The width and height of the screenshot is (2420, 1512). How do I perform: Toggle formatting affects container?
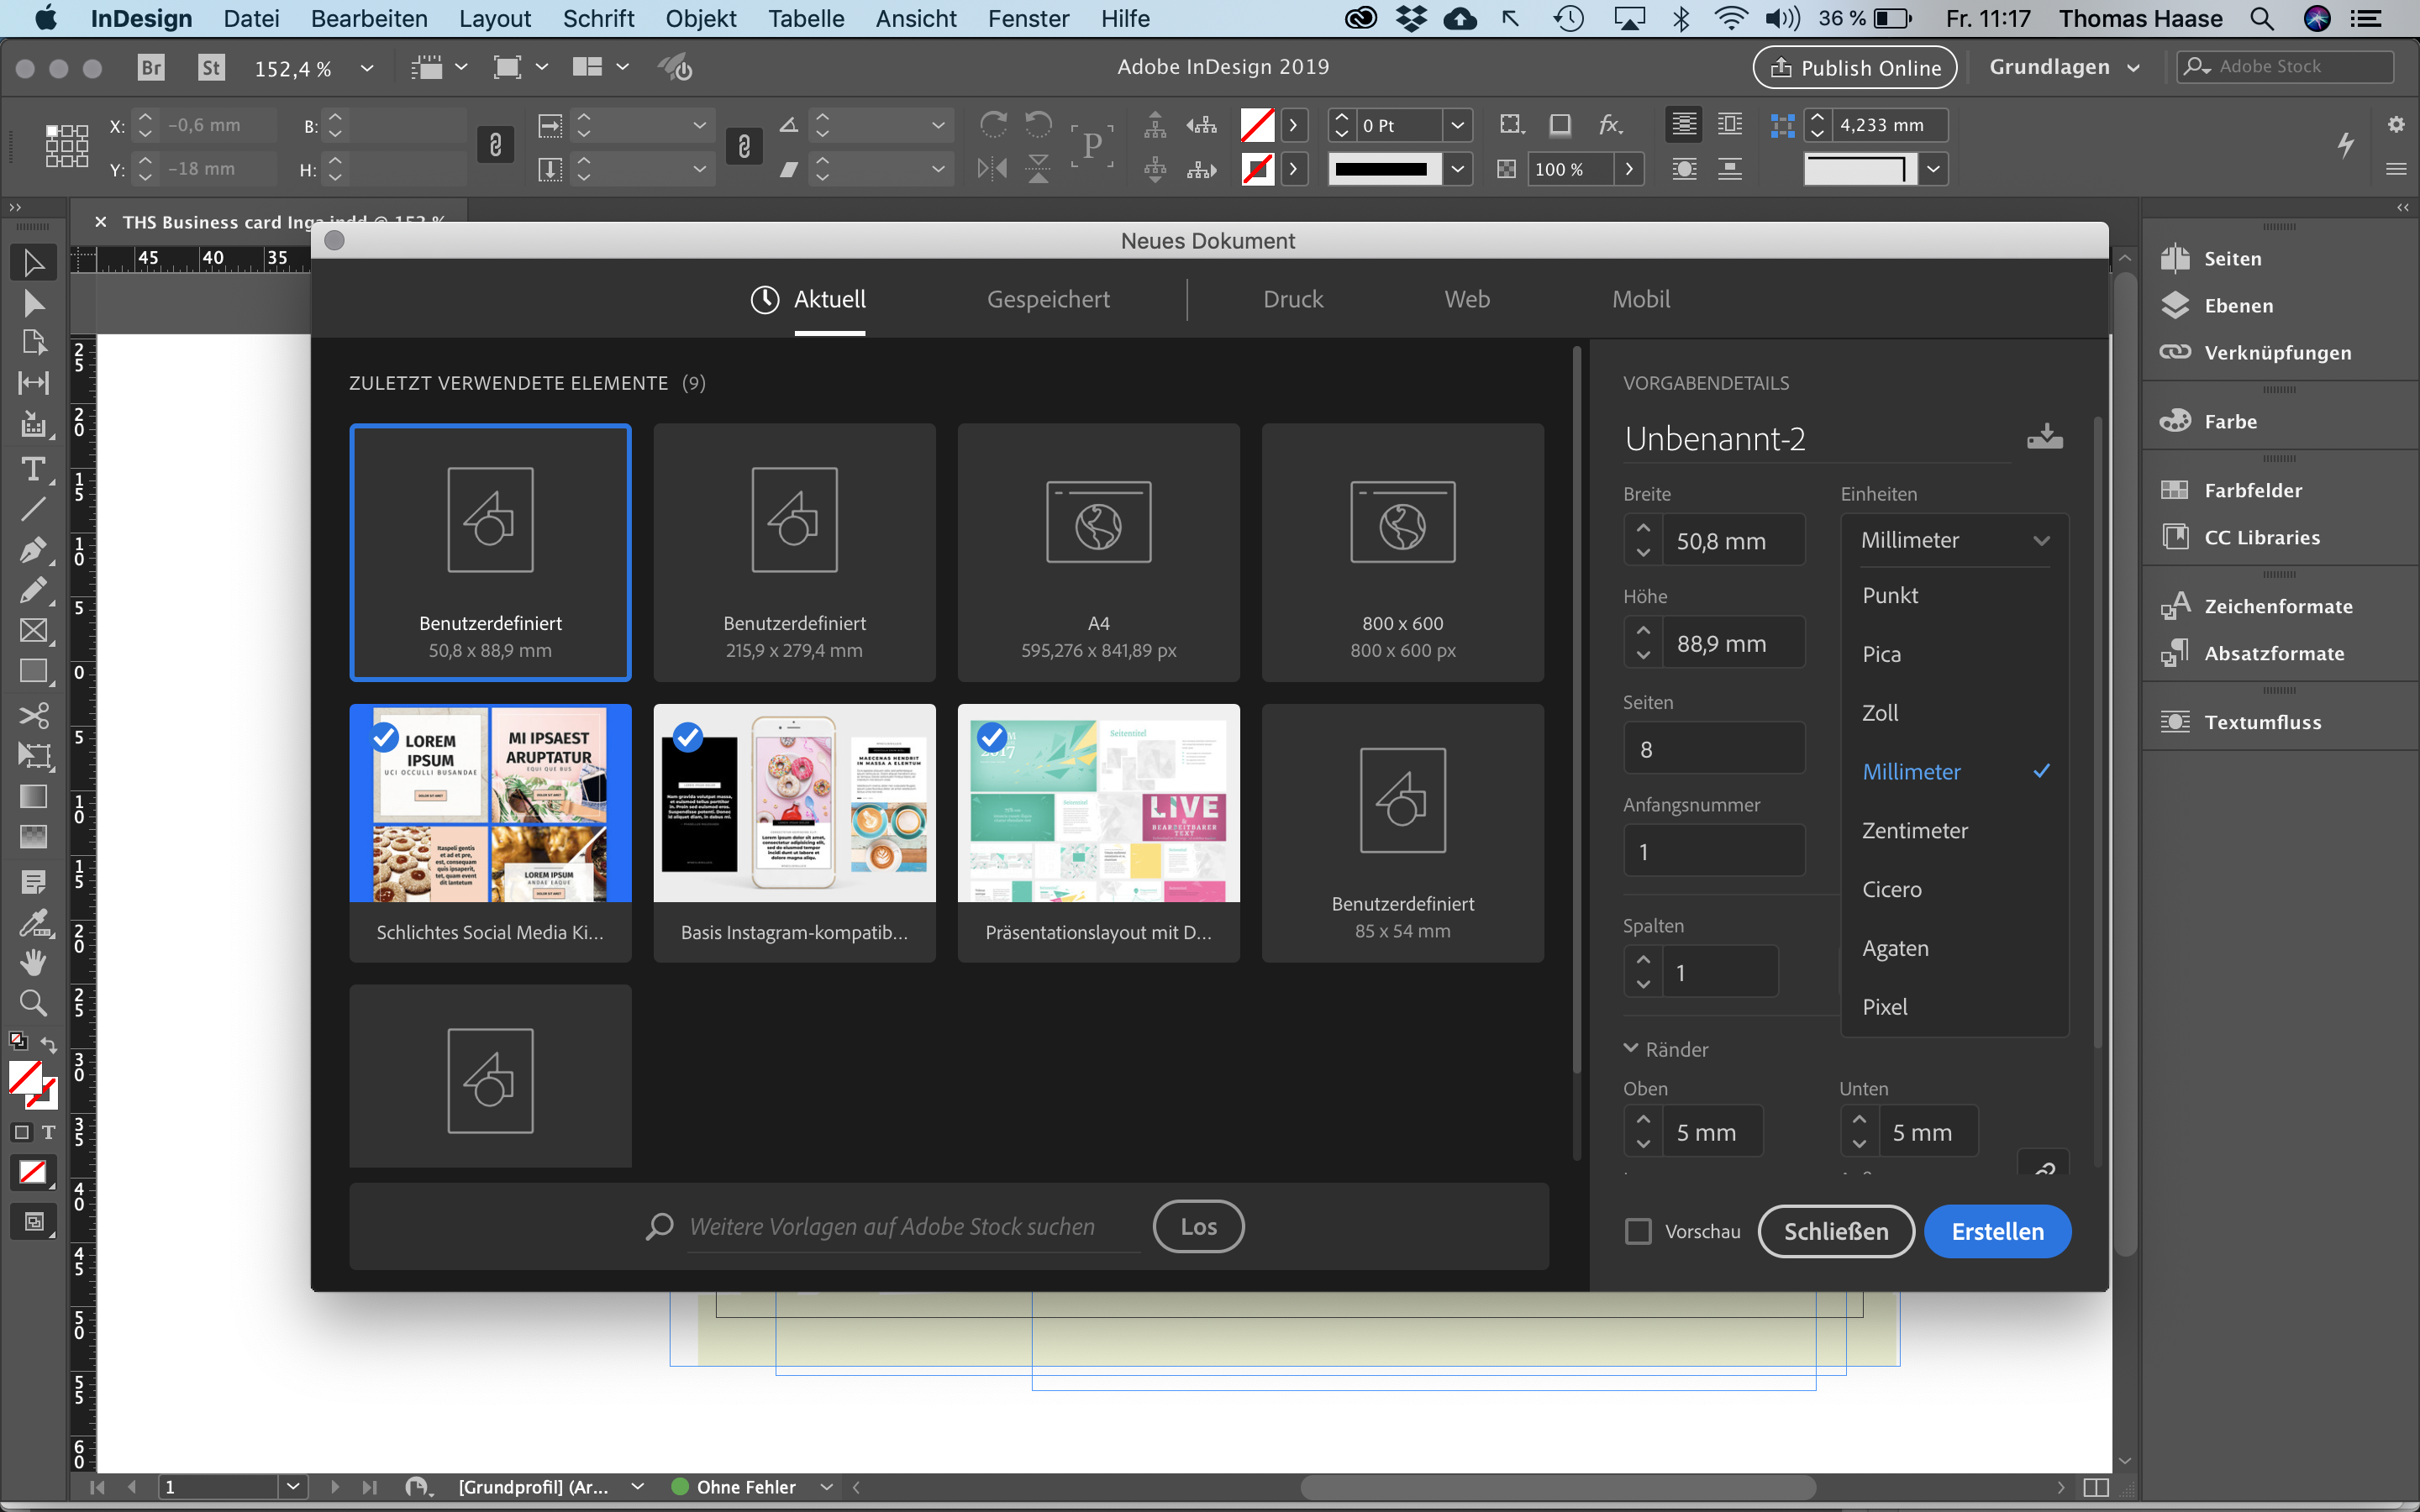pyautogui.click(x=21, y=1132)
